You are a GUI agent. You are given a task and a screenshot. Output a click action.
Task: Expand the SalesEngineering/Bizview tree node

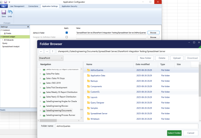[x=40, y=106]
